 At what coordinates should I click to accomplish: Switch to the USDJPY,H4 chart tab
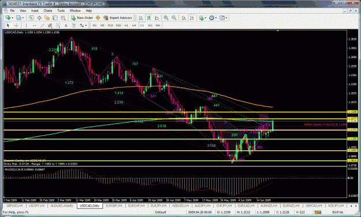point(36,205)
